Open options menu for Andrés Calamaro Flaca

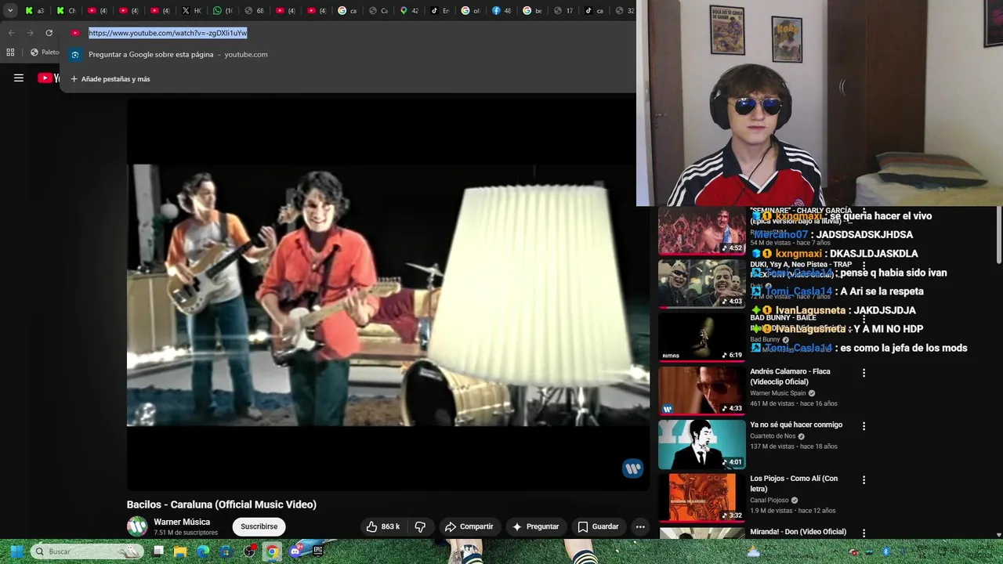click(x=864, y=373)
